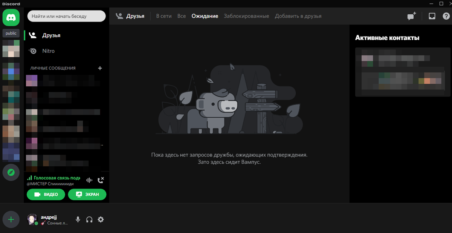
Task: Click the Друзья header icon
Action: (119, 16)
